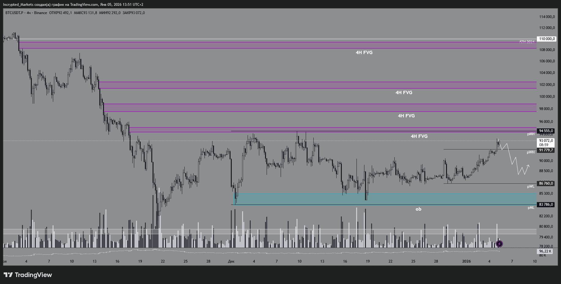Click the pWL level label
Image resolution: width=561 pixels, height=284 pixels.
pyautogui.click(x=531, y=186)
